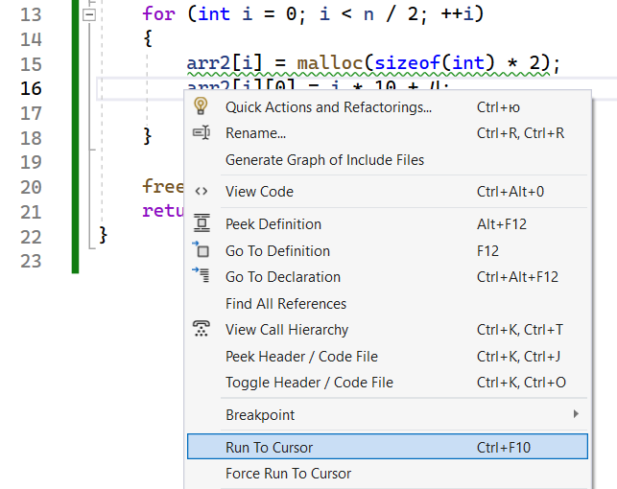Select Toggle Header / Code File
This screenshot has width=617, height=489.
click(309, 382)
